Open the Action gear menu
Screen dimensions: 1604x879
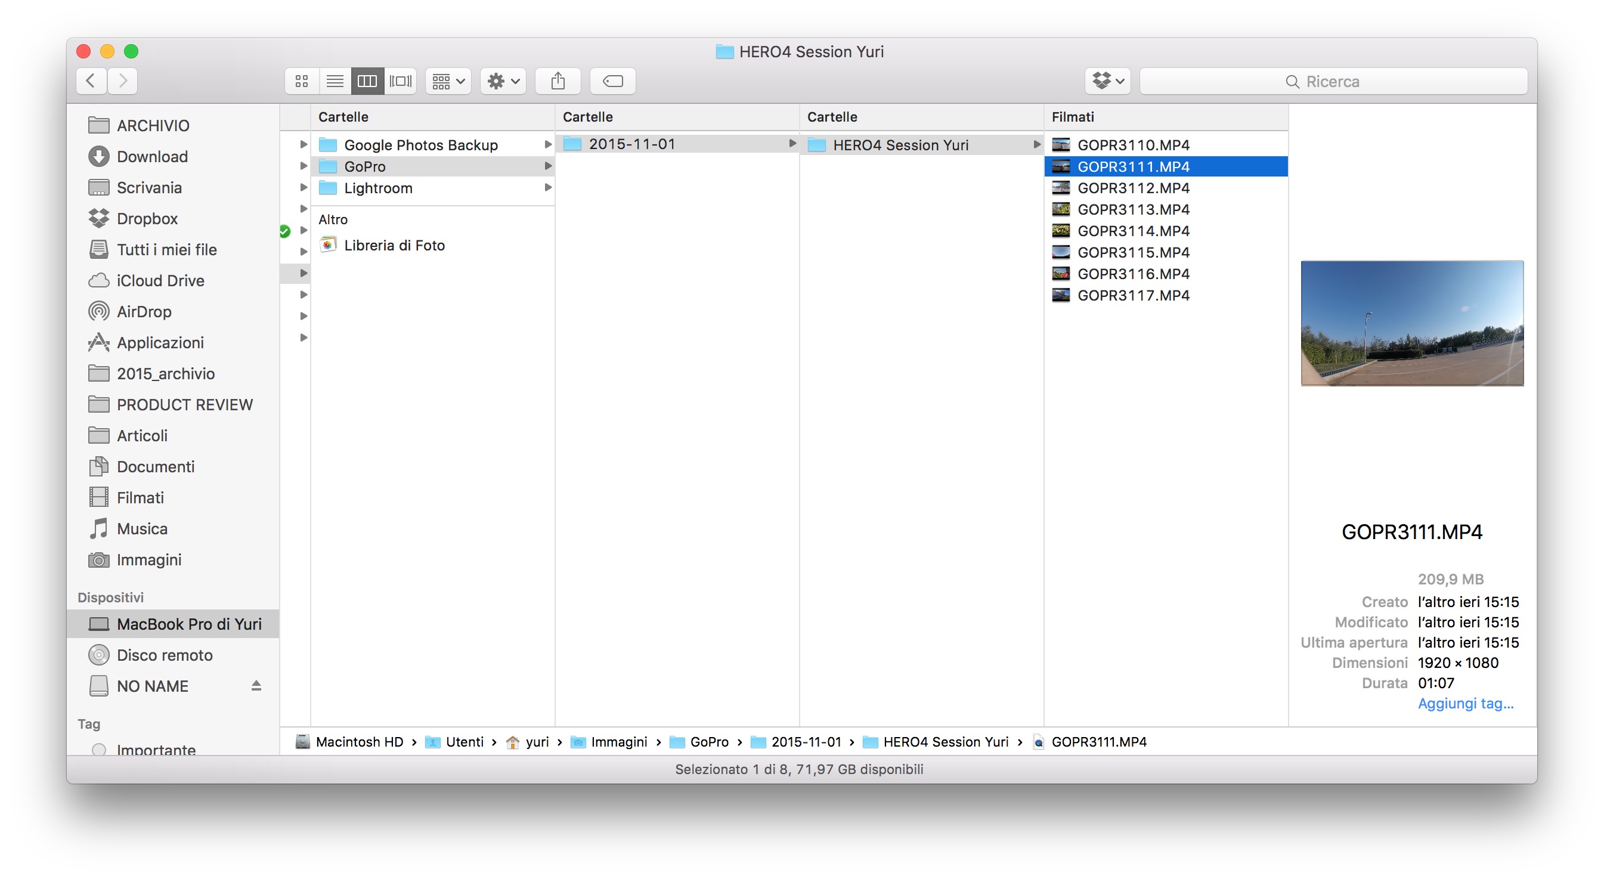[x=503, y=81]
